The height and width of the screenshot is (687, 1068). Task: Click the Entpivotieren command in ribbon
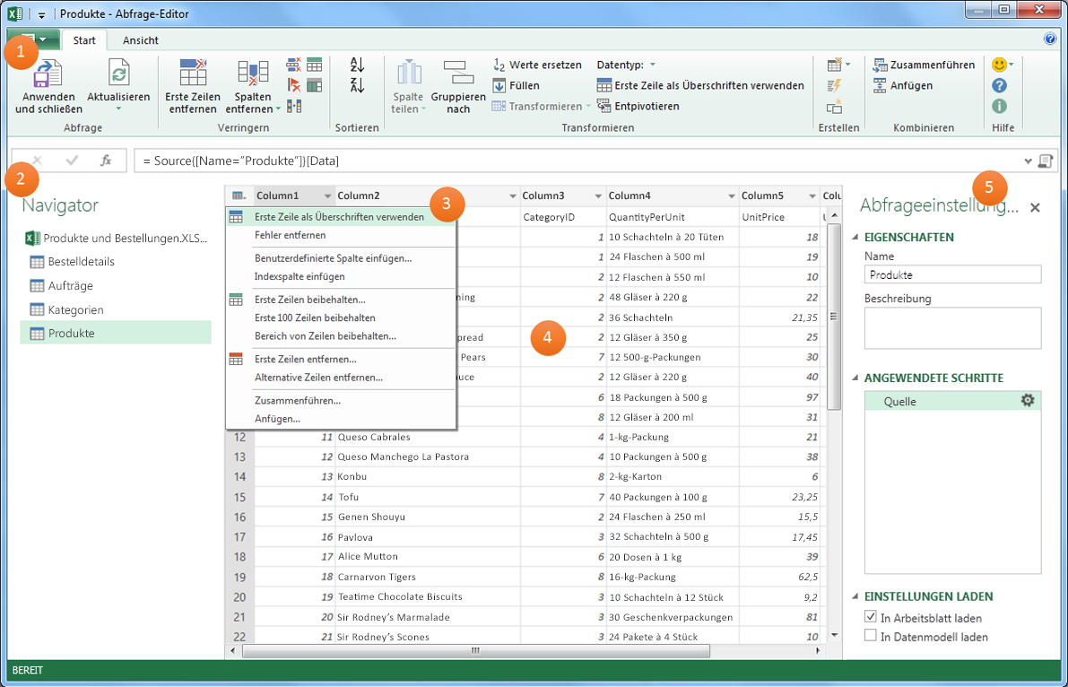(638, 106)
